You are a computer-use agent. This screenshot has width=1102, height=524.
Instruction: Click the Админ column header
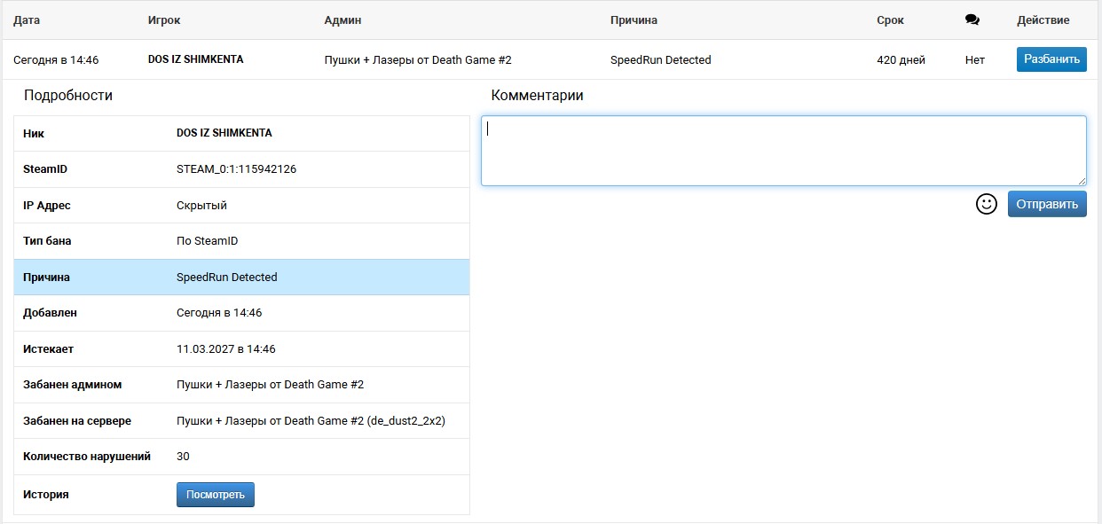342,20
